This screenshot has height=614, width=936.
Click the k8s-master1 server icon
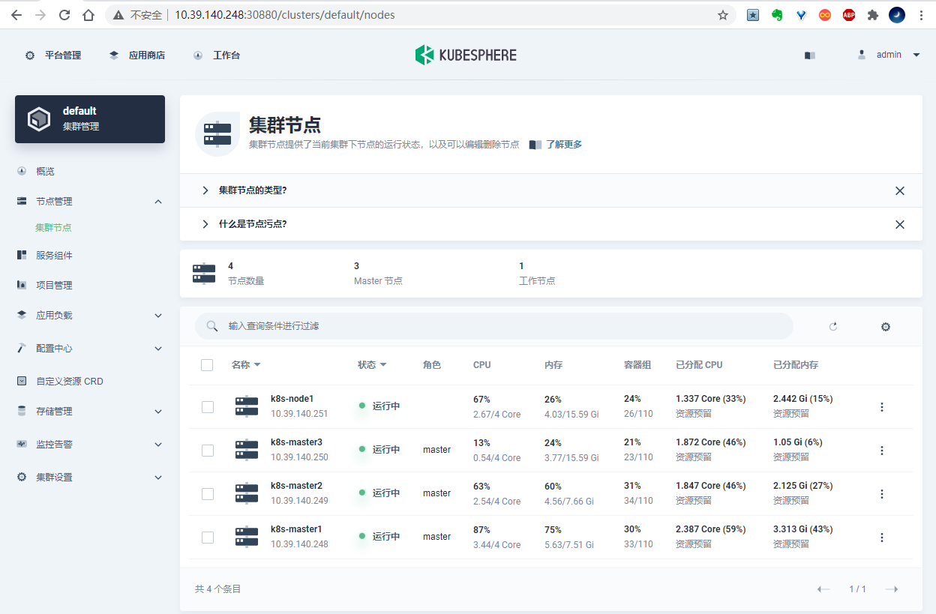[247, 537]
